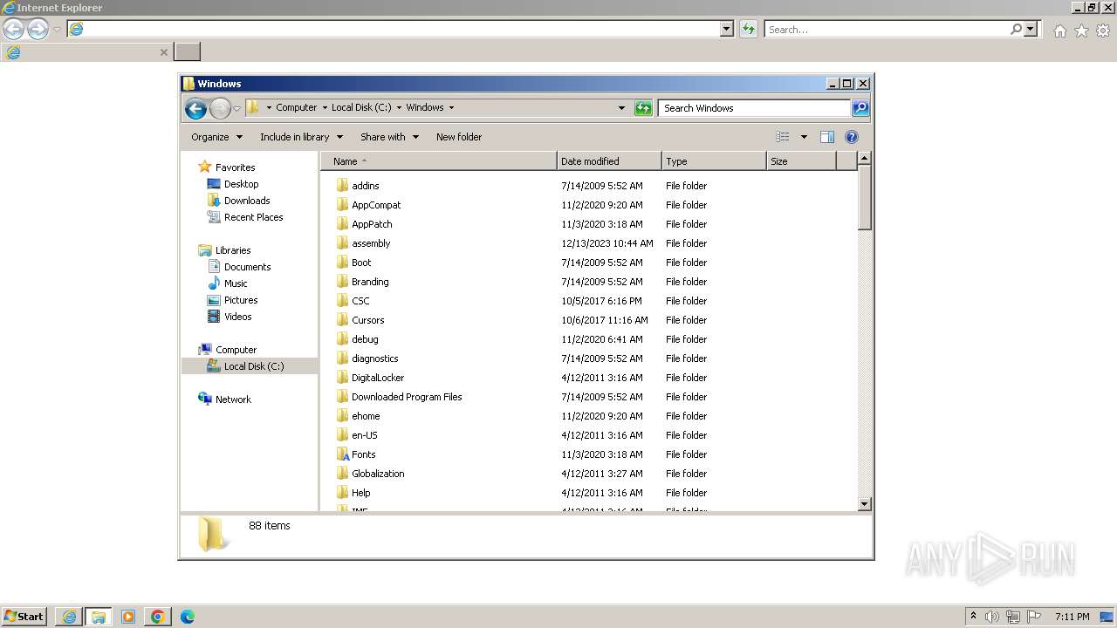Select the Cursors folder
Viewport: 1117px width, 628px height.
pos(367,320)
